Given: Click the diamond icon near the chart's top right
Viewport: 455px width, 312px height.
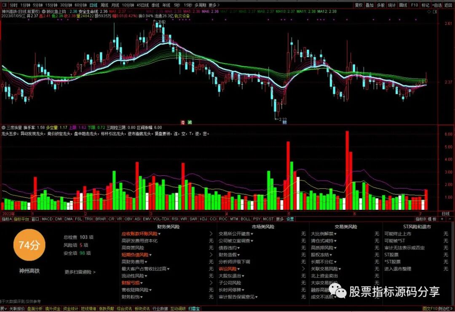Looking at the screenshot, I should pos(430,12).
